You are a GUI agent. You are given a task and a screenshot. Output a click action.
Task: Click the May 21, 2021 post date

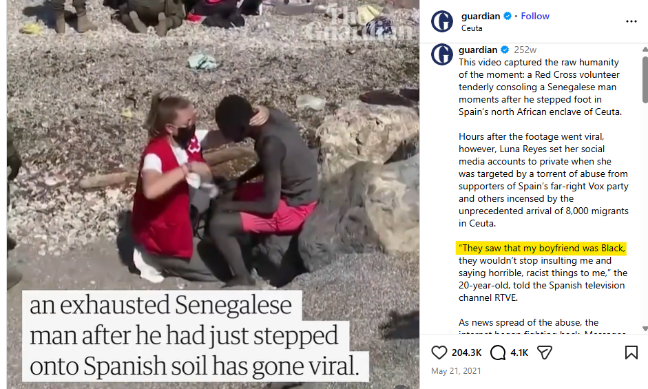click(x=456, y=371)
